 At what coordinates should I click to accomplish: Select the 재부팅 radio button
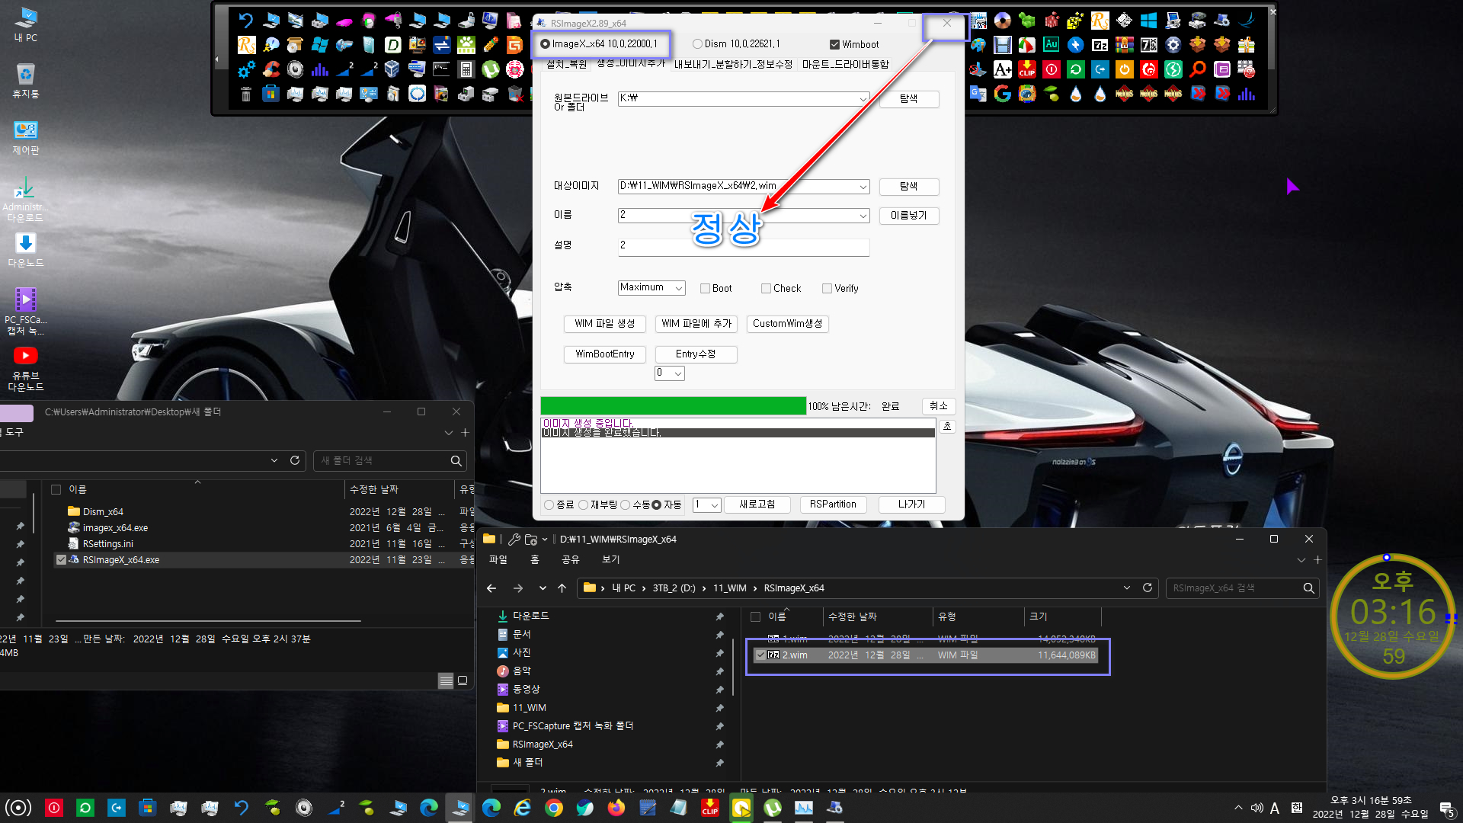[x=583, y=505]
